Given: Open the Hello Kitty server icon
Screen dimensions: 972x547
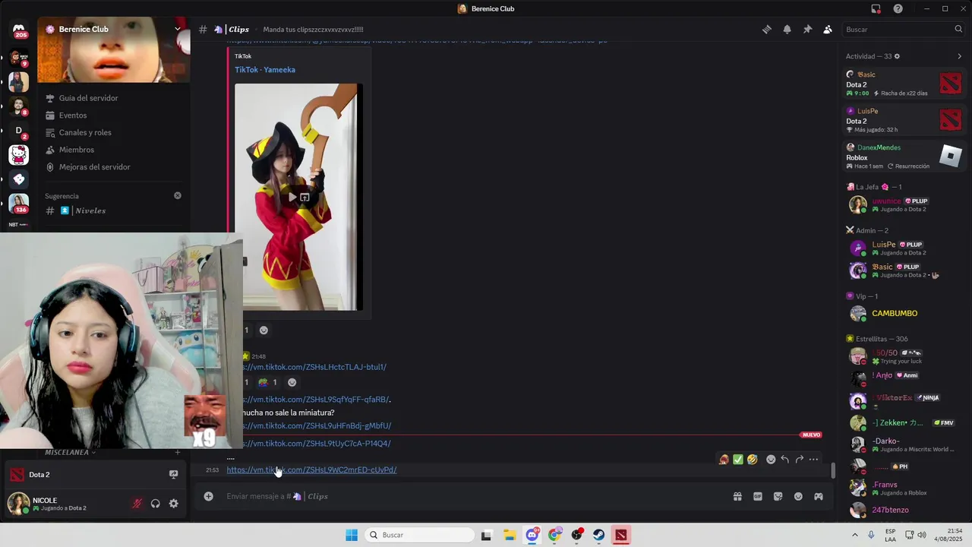Looking at the screenshot, I should pyautogui.click(x=19, y=155).
